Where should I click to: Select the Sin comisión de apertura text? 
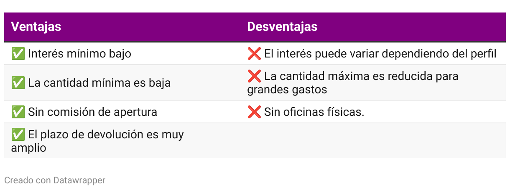(92, 112)
